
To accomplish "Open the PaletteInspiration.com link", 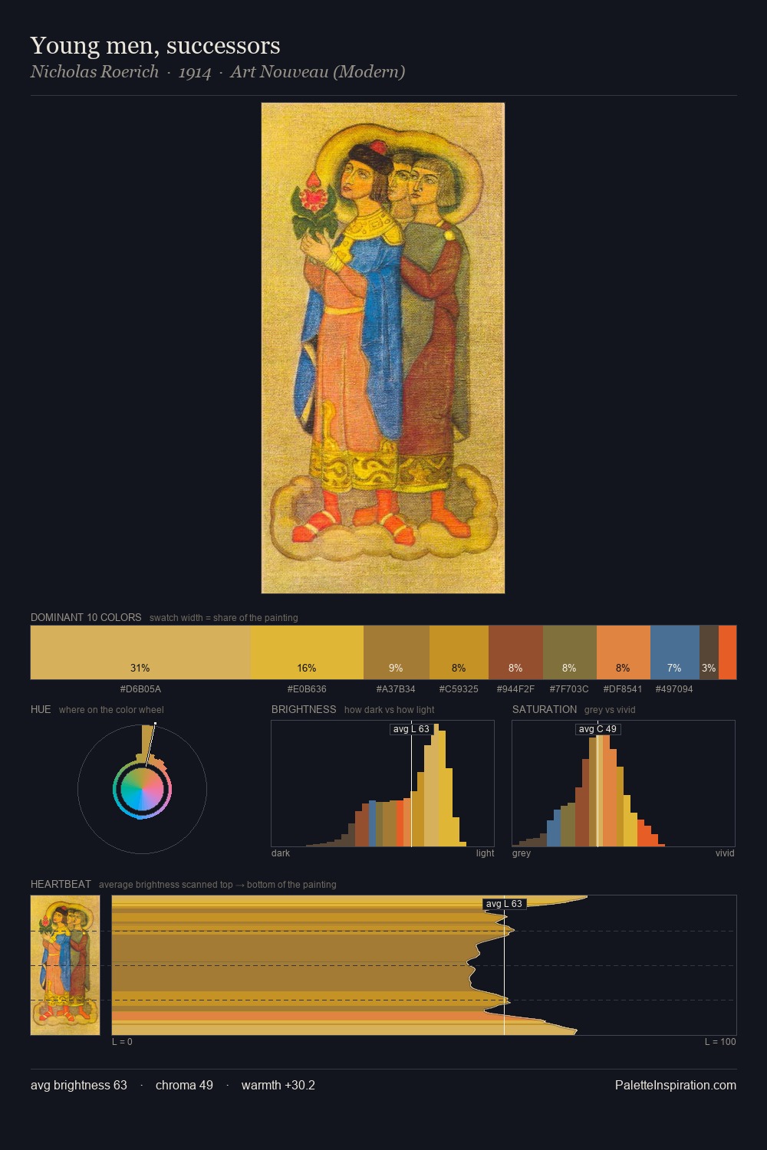I will pyautogui.click(x=676, y=1085).
